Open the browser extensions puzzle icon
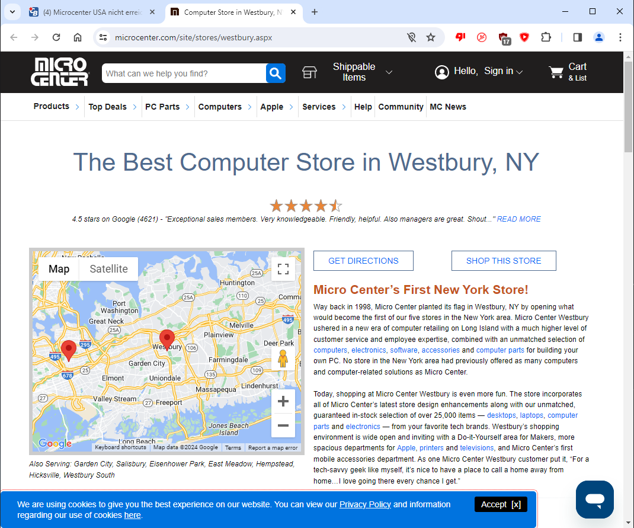 click(546, 37)
